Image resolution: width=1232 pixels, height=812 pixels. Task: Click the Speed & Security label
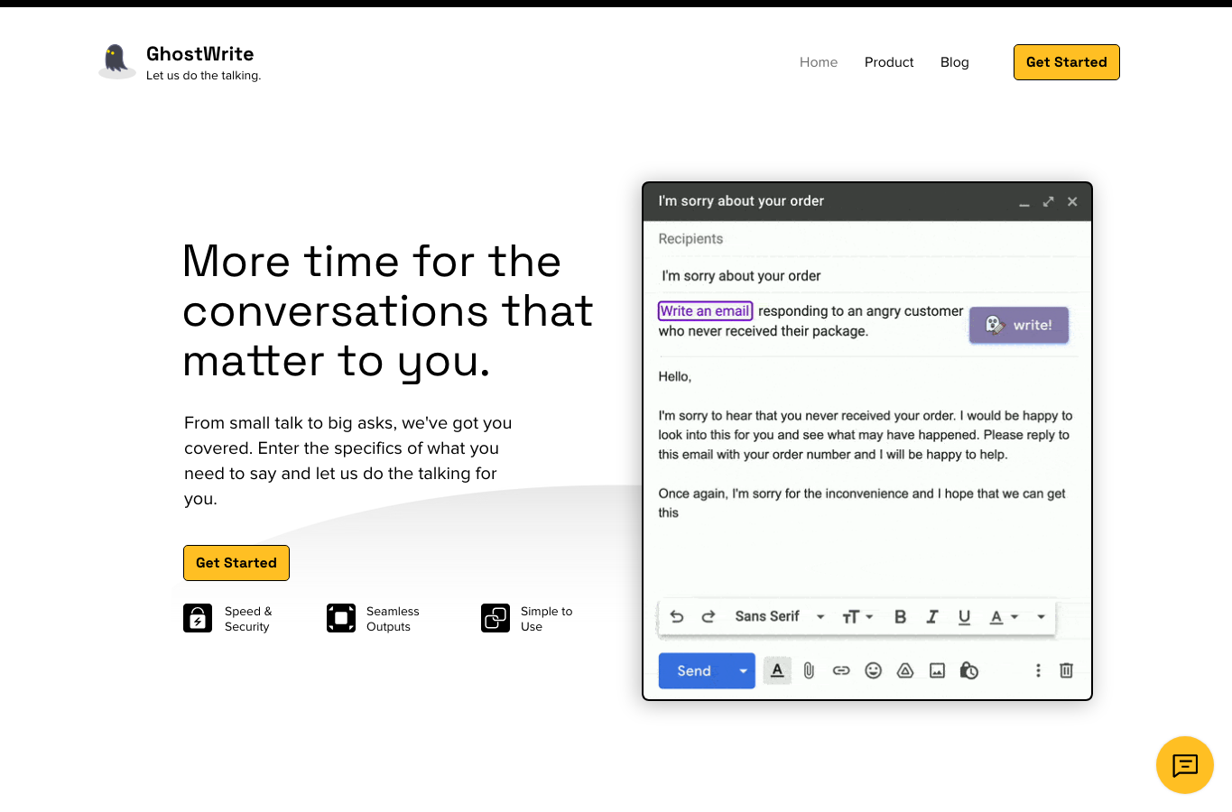(248, 619)
